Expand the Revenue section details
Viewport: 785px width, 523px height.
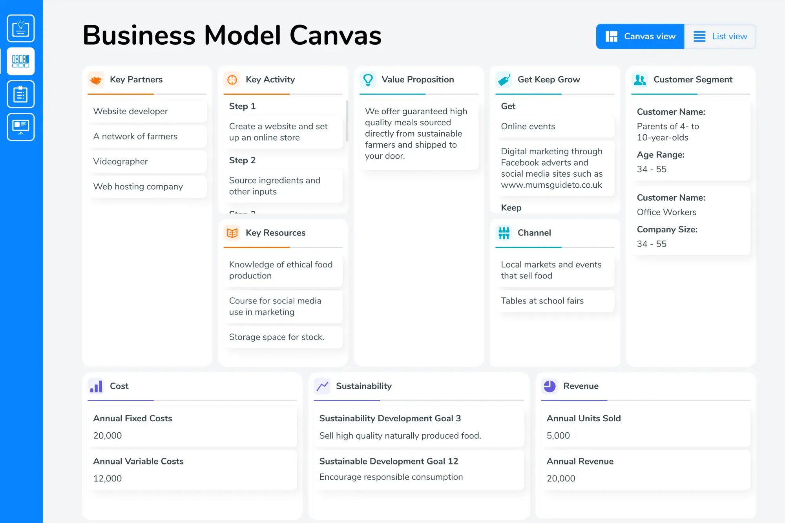point(580,385)
